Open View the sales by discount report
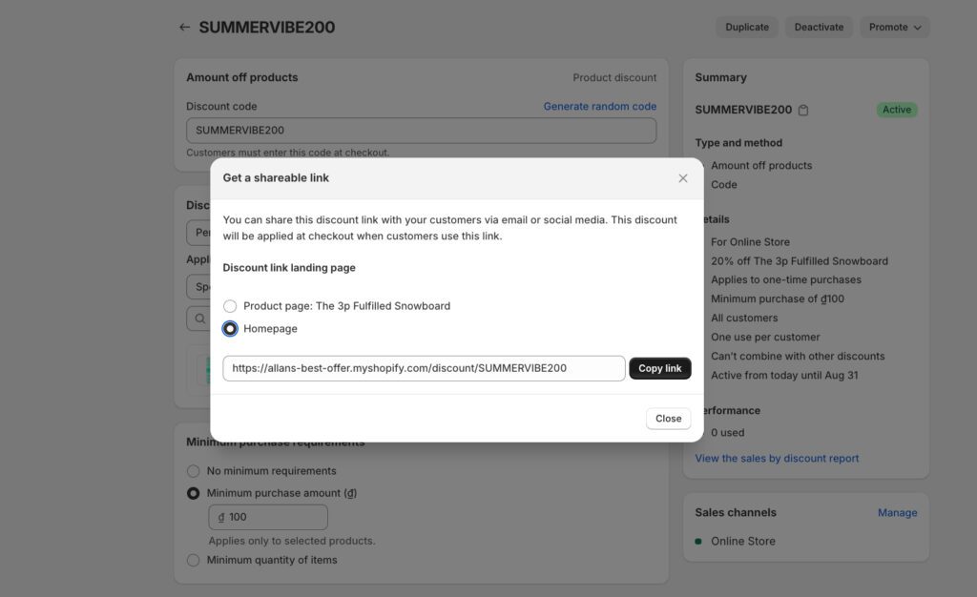 777,459
